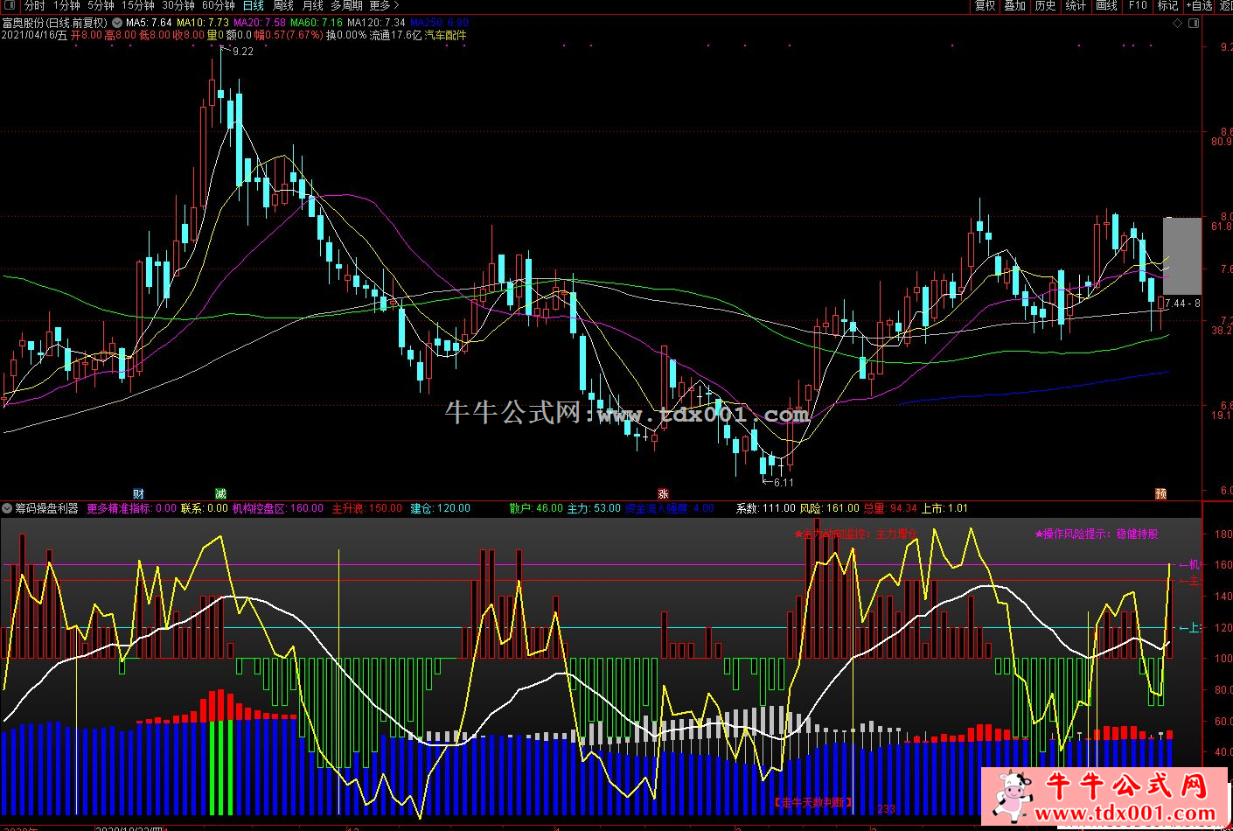This screenshot has height=831, width=1233.
Task: Click the gray forecast box at chart right
Action: (1181, 255)
